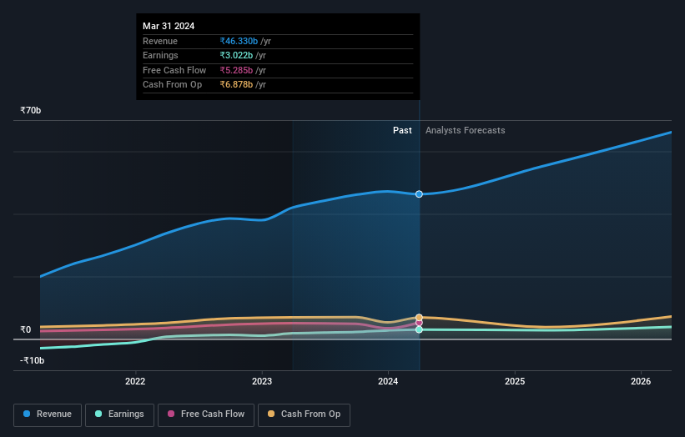Click the pink Free Cash Flow data point

(x=419, y=323)
